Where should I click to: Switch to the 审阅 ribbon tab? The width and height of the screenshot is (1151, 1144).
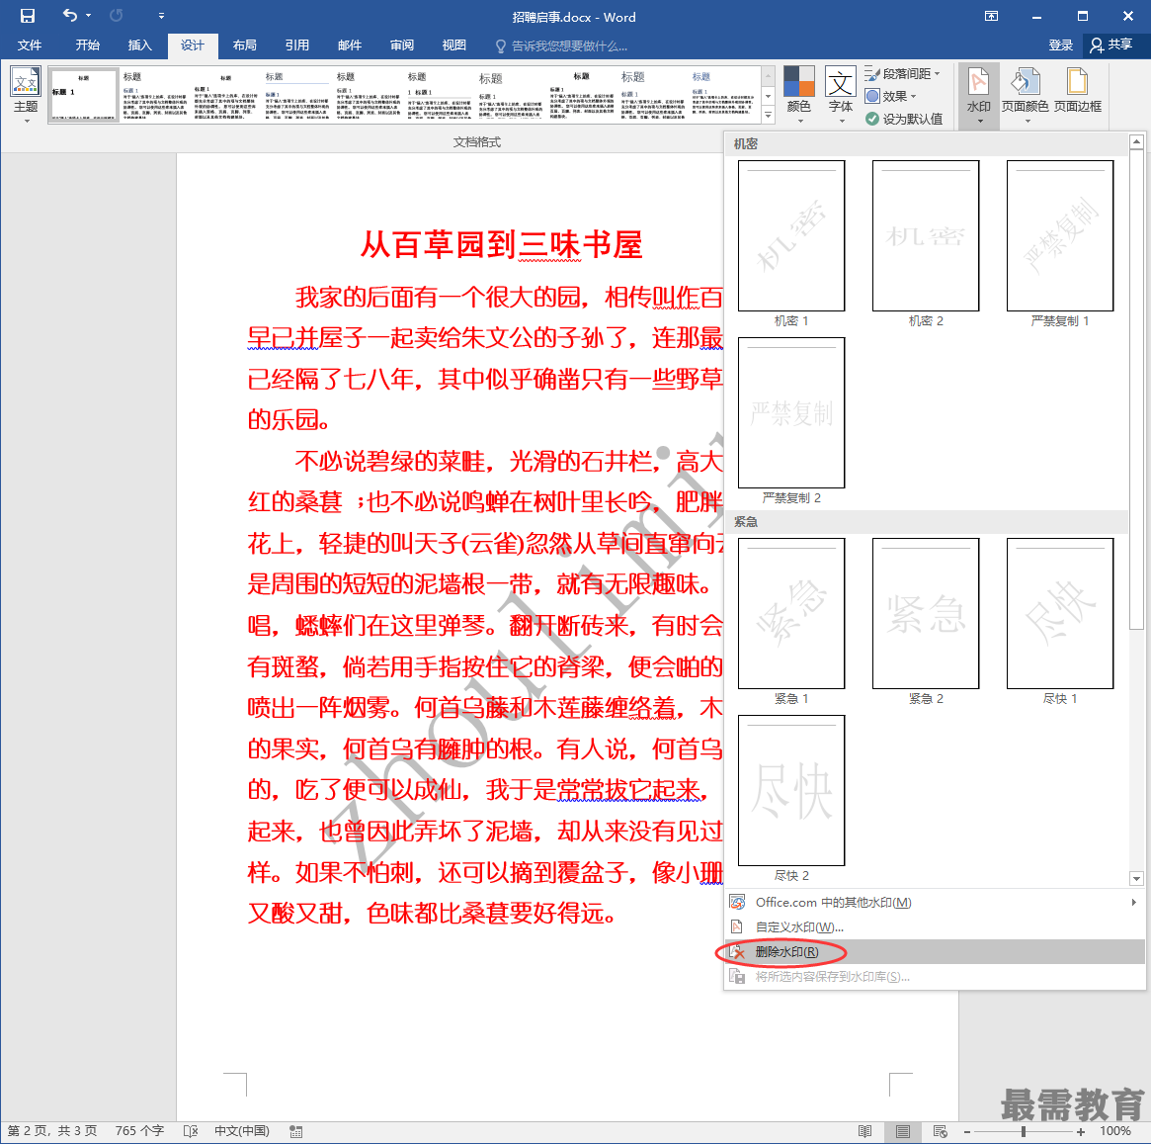point(401,45)
